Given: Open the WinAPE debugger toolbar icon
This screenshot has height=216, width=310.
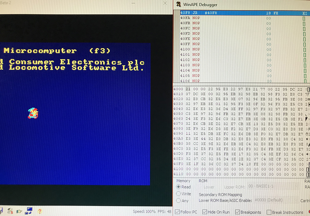Looking at the screenshot, I should point(10,211).
